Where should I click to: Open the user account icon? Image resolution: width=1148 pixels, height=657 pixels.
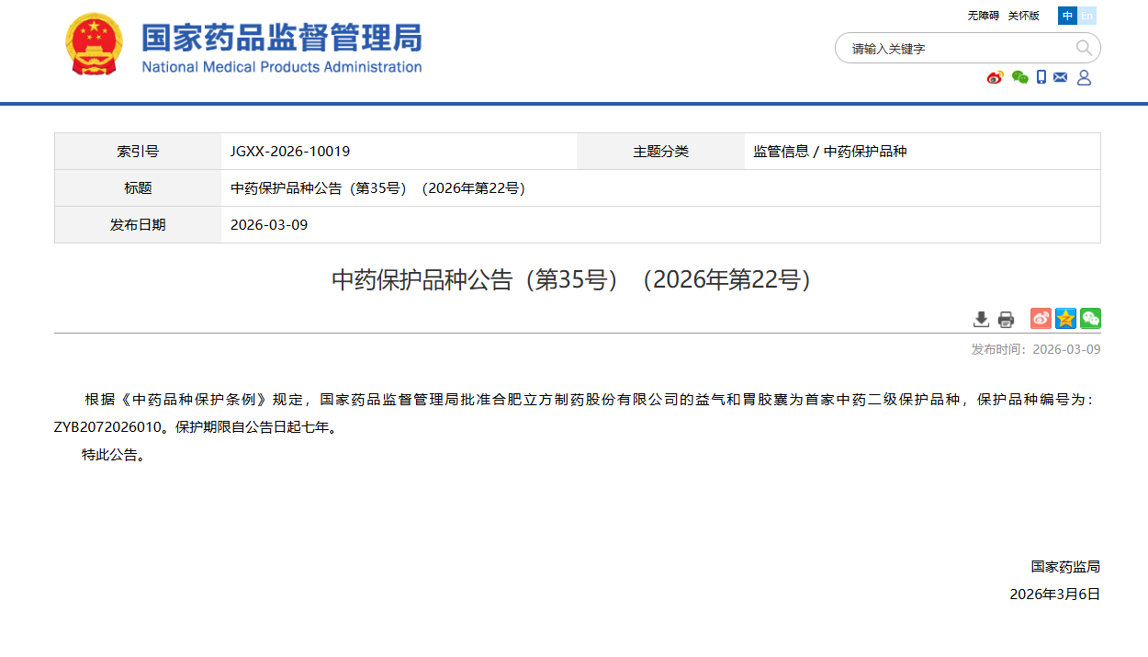pyautogui.click(x=1084, y=77)
